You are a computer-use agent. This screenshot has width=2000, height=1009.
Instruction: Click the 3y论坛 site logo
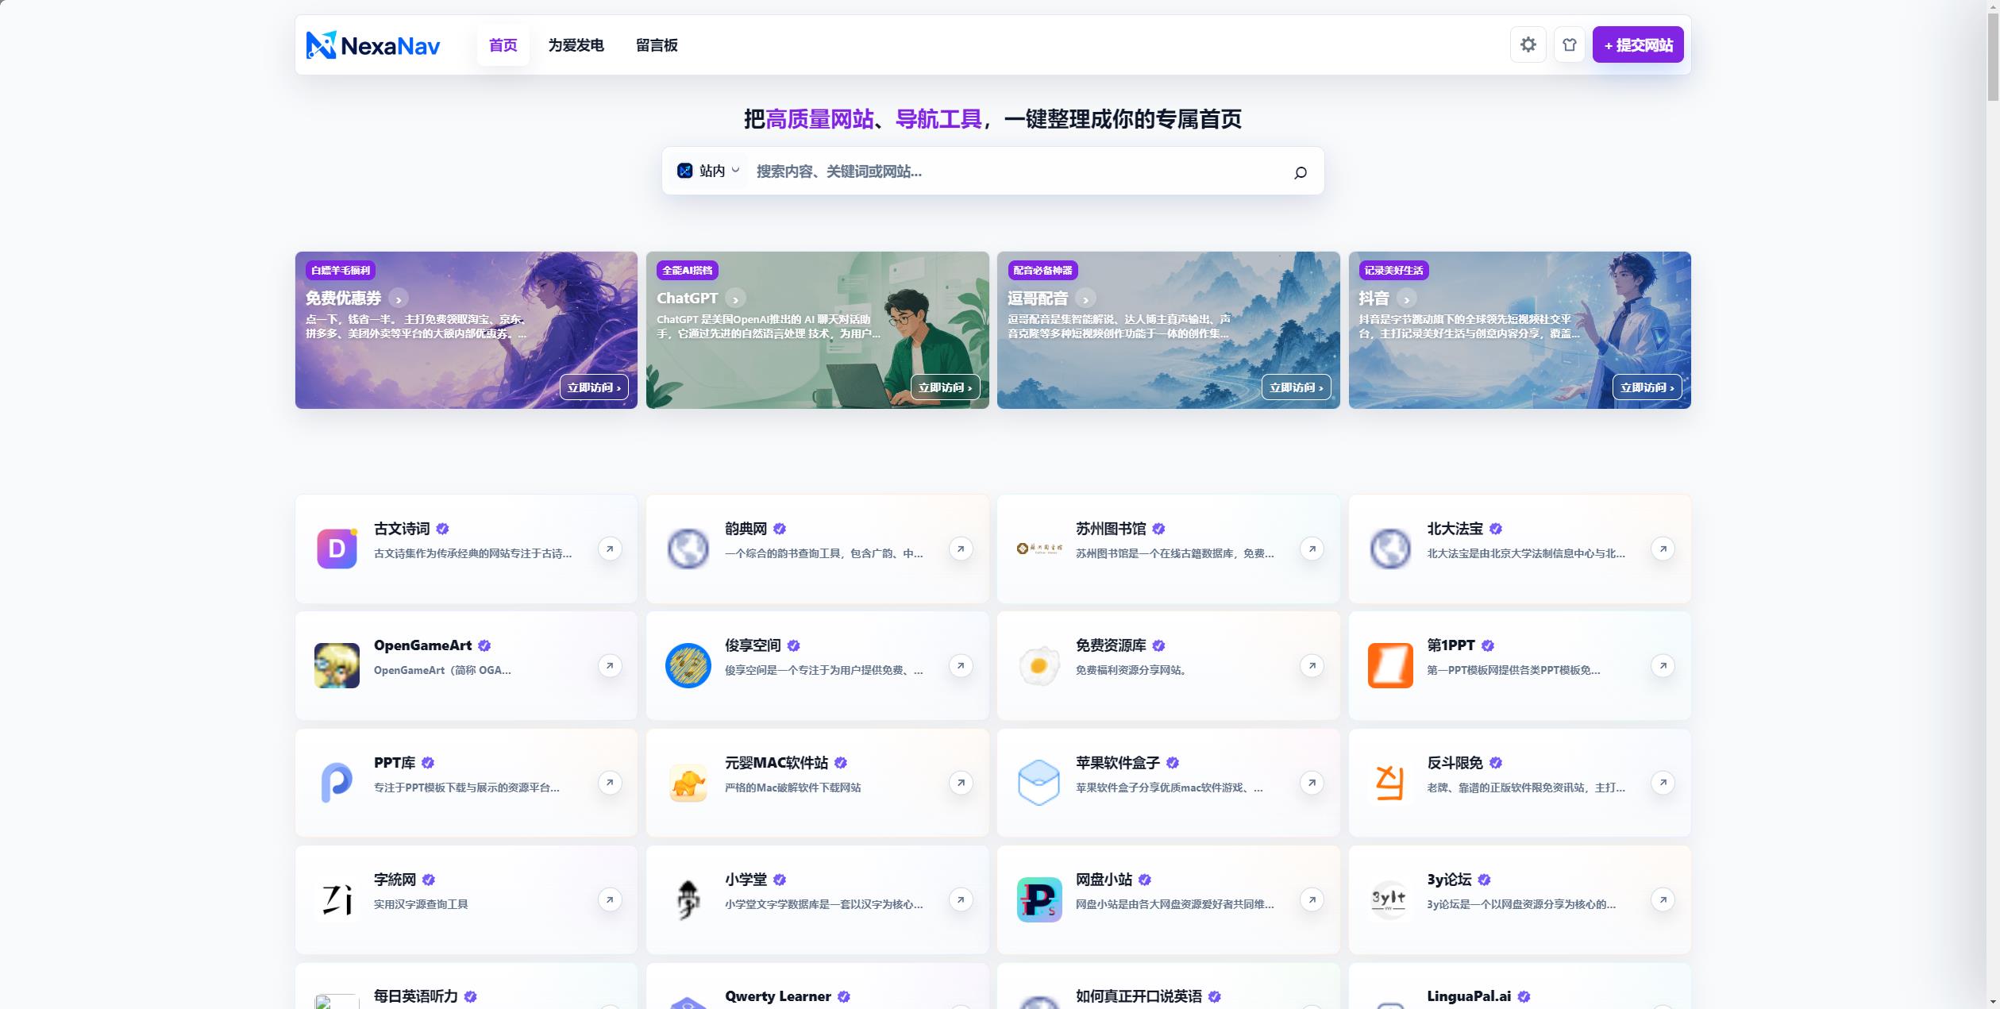tap(1390, 899)
